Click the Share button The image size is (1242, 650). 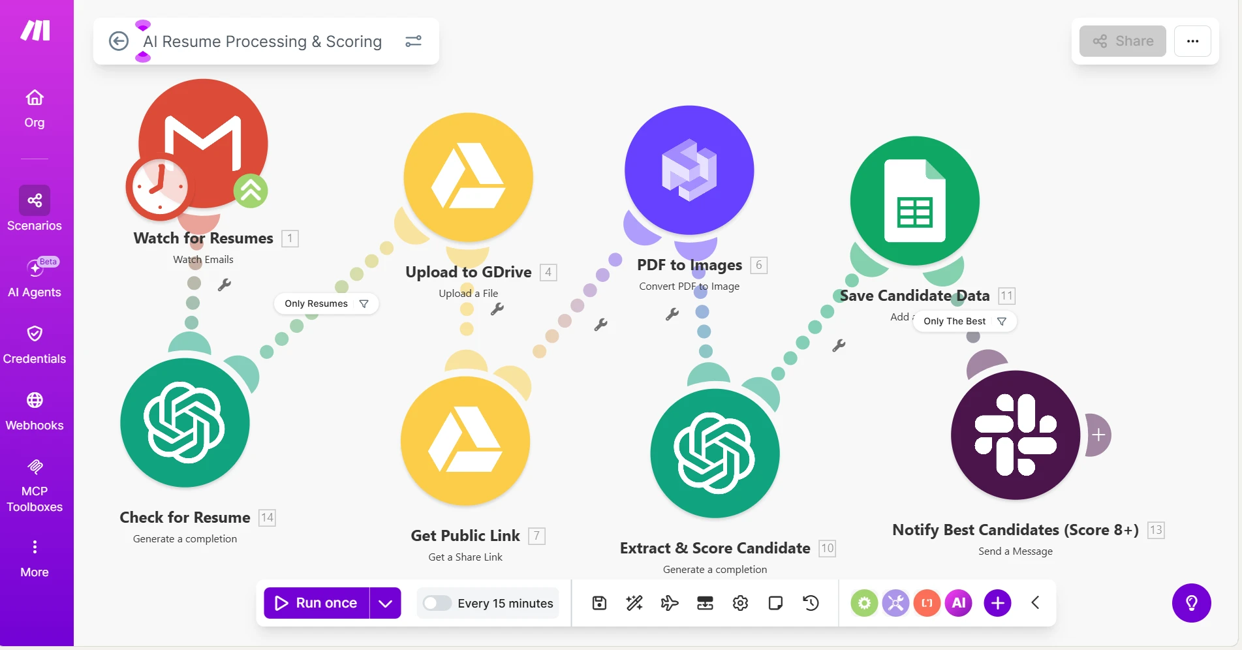pos(1123,41)
